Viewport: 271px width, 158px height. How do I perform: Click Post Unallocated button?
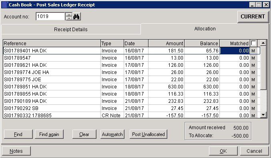(x=148, y=134)
